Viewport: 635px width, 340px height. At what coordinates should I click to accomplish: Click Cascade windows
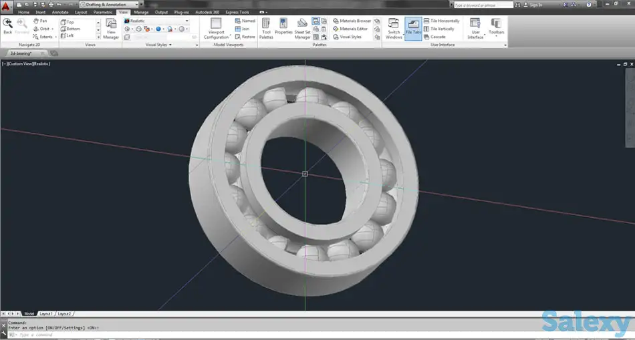click(x=434, y=37)
